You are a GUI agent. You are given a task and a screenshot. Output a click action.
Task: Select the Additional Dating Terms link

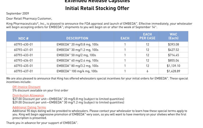(x=29, y=107)
